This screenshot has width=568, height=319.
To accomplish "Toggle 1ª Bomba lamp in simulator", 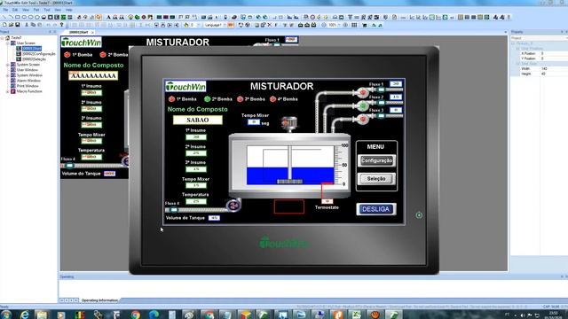I will pos(171,99).
